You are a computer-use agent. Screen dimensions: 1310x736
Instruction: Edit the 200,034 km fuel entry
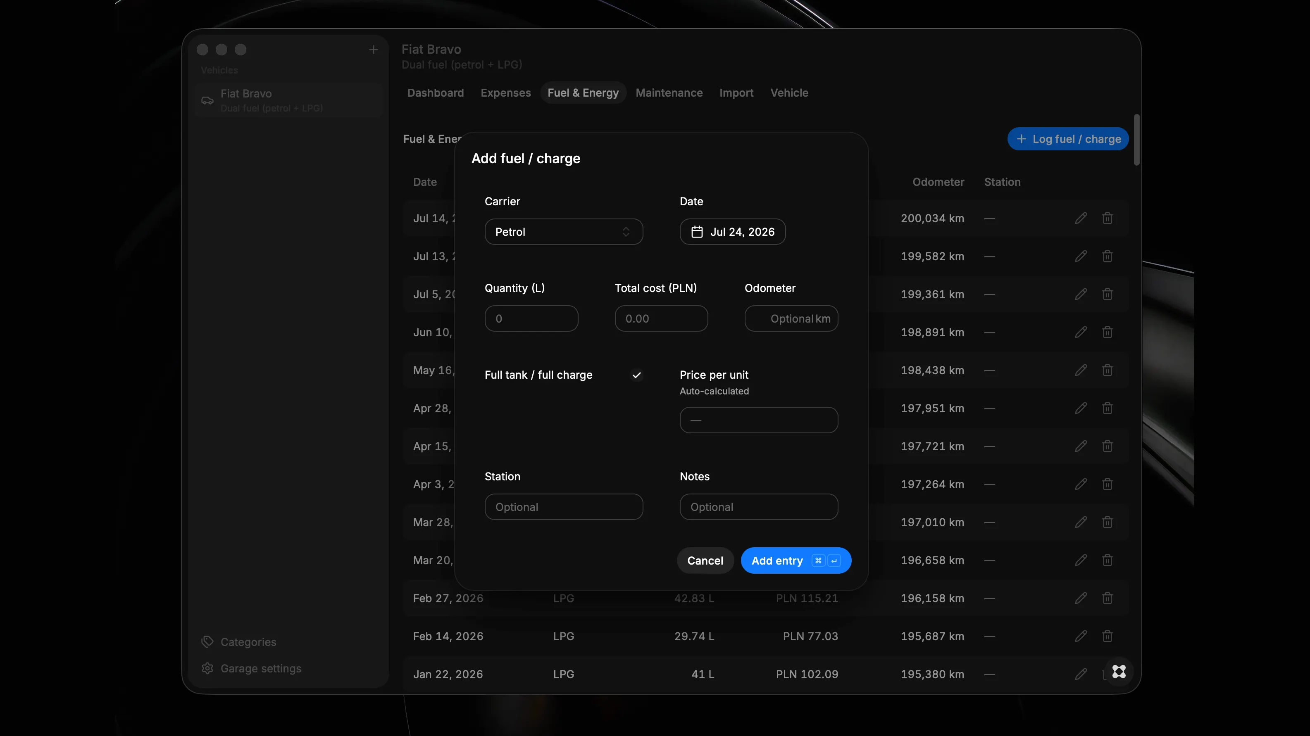(x=1081, y=218)
